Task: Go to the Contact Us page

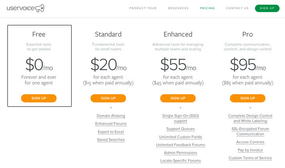Action: pos(237,8)
